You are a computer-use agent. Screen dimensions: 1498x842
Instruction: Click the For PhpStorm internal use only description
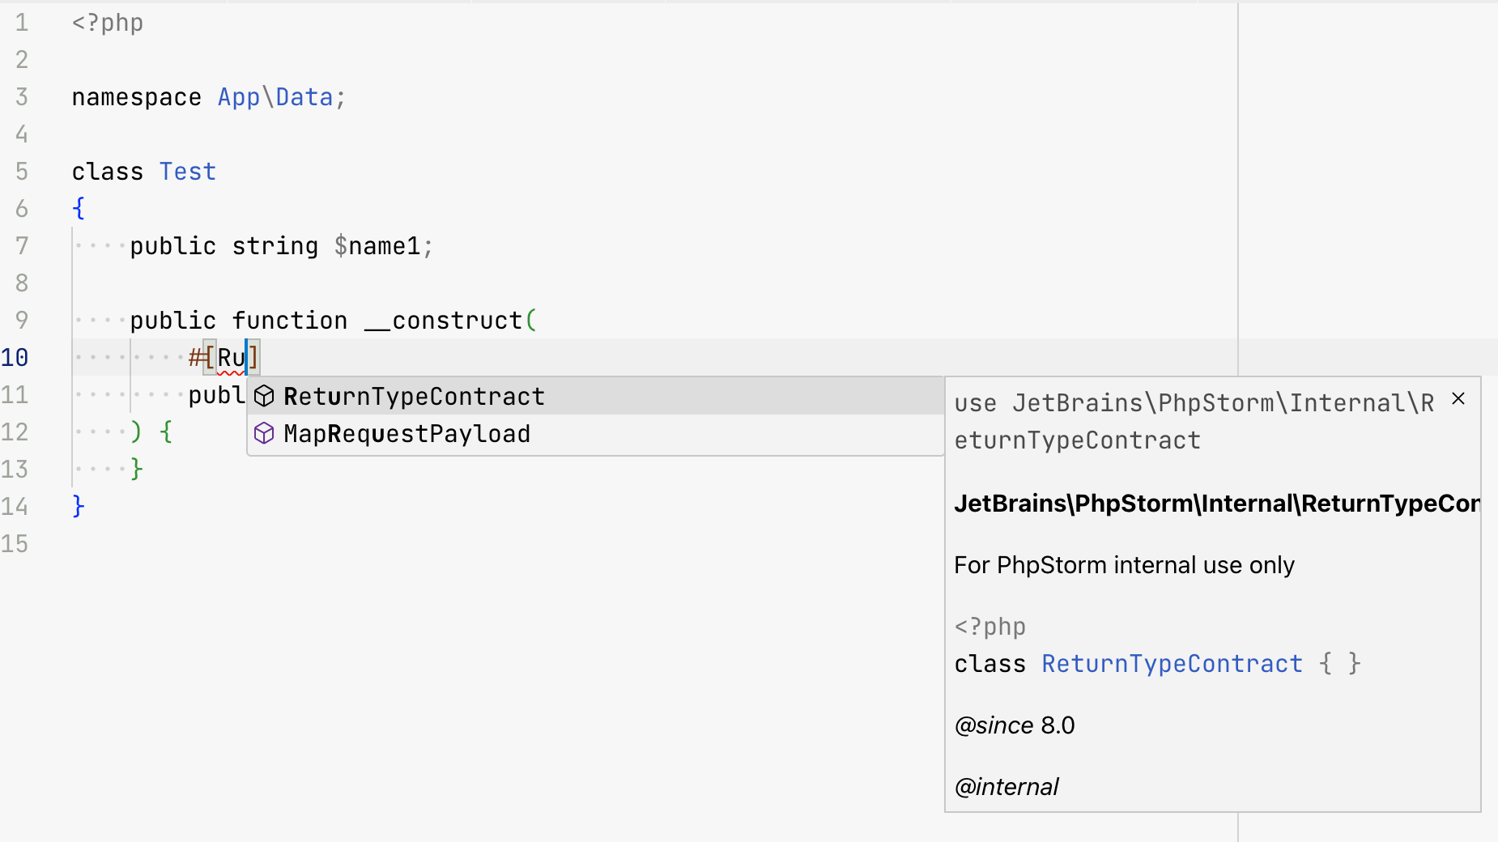point(1124,565)
